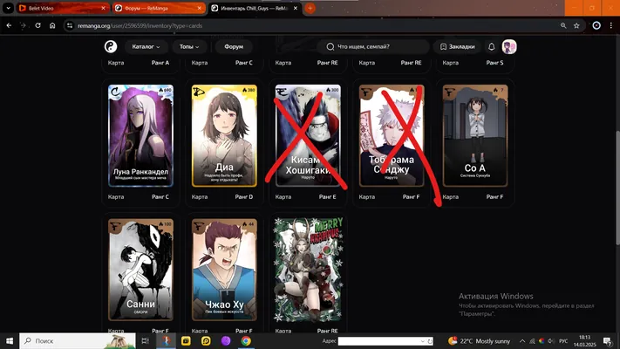Reload the page with the browser refresh icon
This screenshot has height=349, width=620.
pyautogui.click(x=38, y=25)
